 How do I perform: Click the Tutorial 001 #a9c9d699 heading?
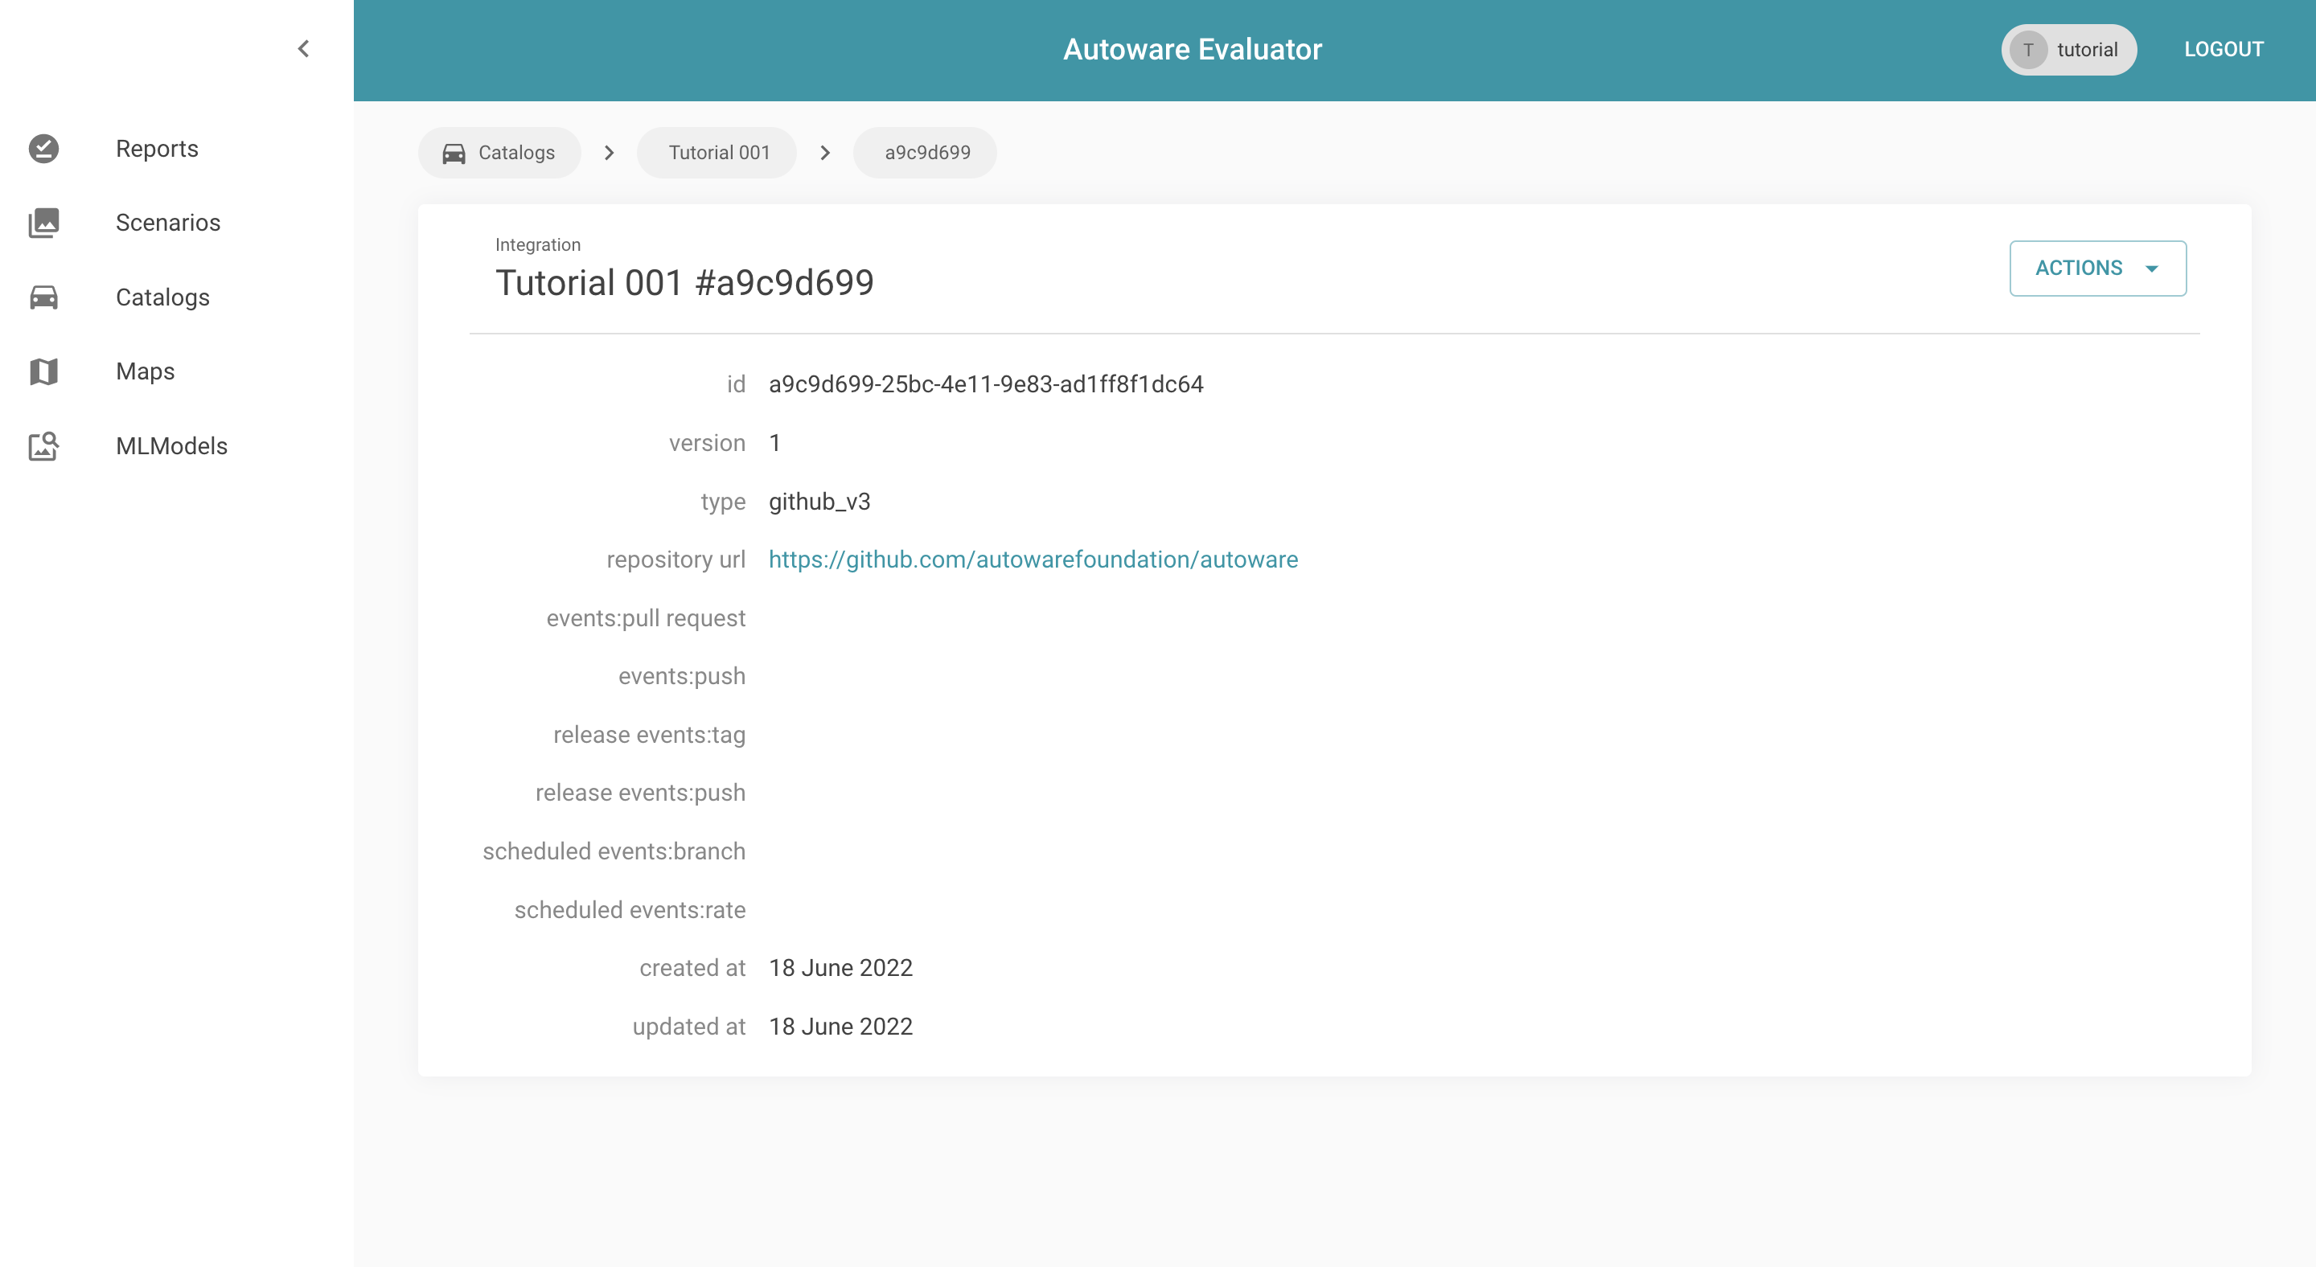coord(686,281)
